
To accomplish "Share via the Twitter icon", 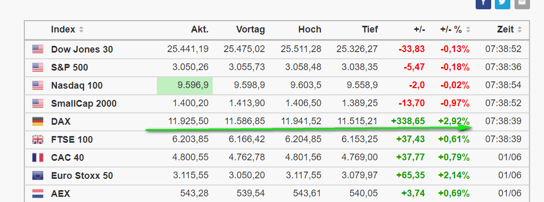I will coord(503,4).
